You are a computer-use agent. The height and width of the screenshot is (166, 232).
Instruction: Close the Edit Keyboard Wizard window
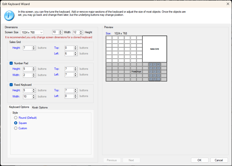point(228,4)
